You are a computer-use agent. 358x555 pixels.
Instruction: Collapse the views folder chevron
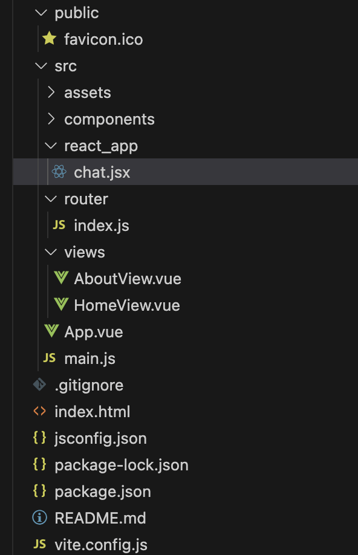tap(51, 252)
